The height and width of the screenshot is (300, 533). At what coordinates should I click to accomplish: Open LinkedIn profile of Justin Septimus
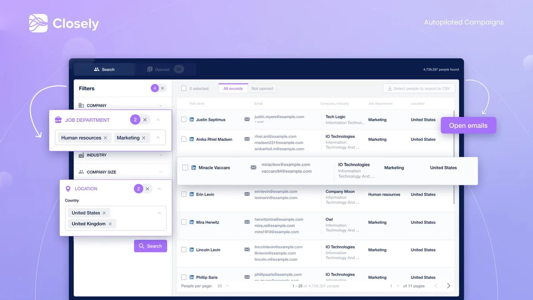tap(192, 120)
